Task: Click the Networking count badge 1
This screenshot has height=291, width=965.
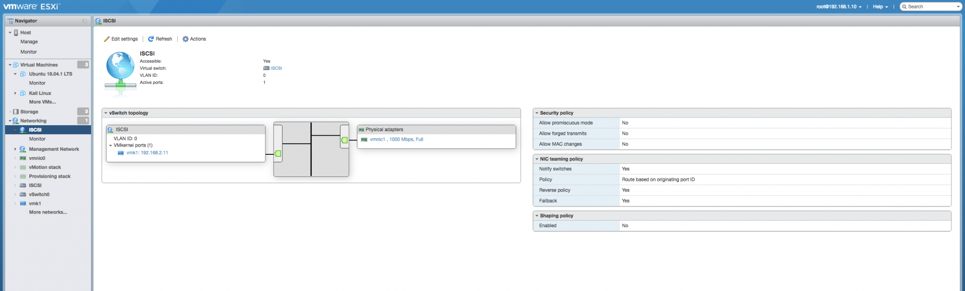Action: pyautogui.click(x=83, y=121)
